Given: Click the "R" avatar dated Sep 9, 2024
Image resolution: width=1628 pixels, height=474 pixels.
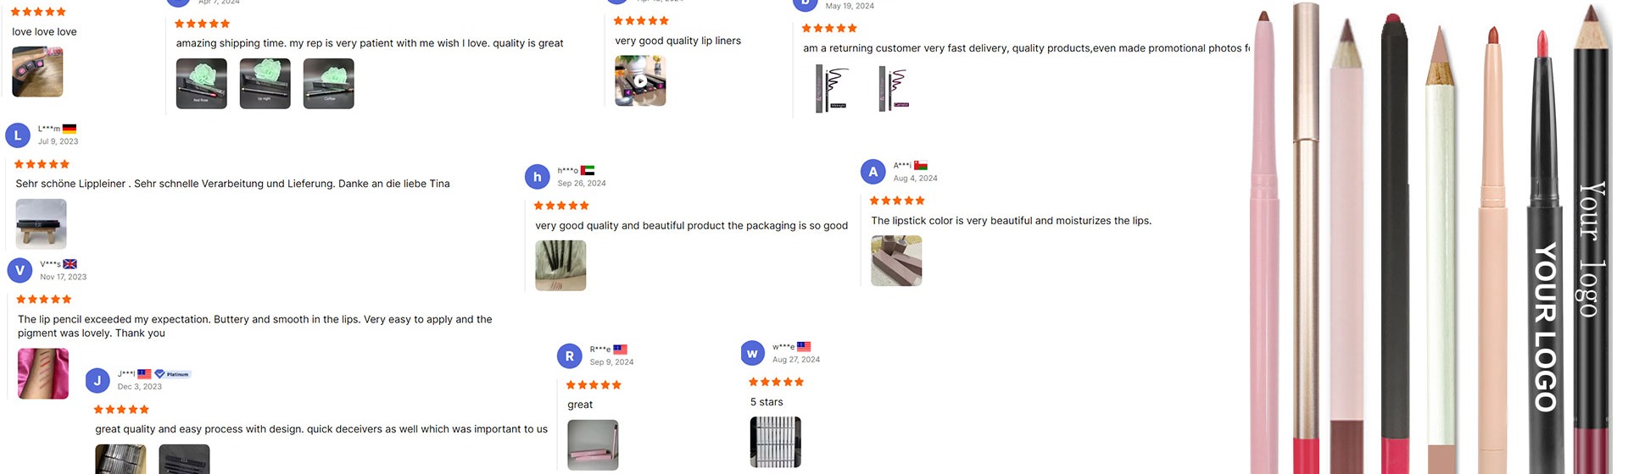Looking at the screenshot, I should click(570, 356).
